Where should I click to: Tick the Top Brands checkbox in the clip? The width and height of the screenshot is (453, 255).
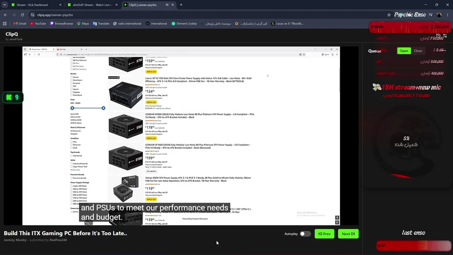[x=71, y=156]
